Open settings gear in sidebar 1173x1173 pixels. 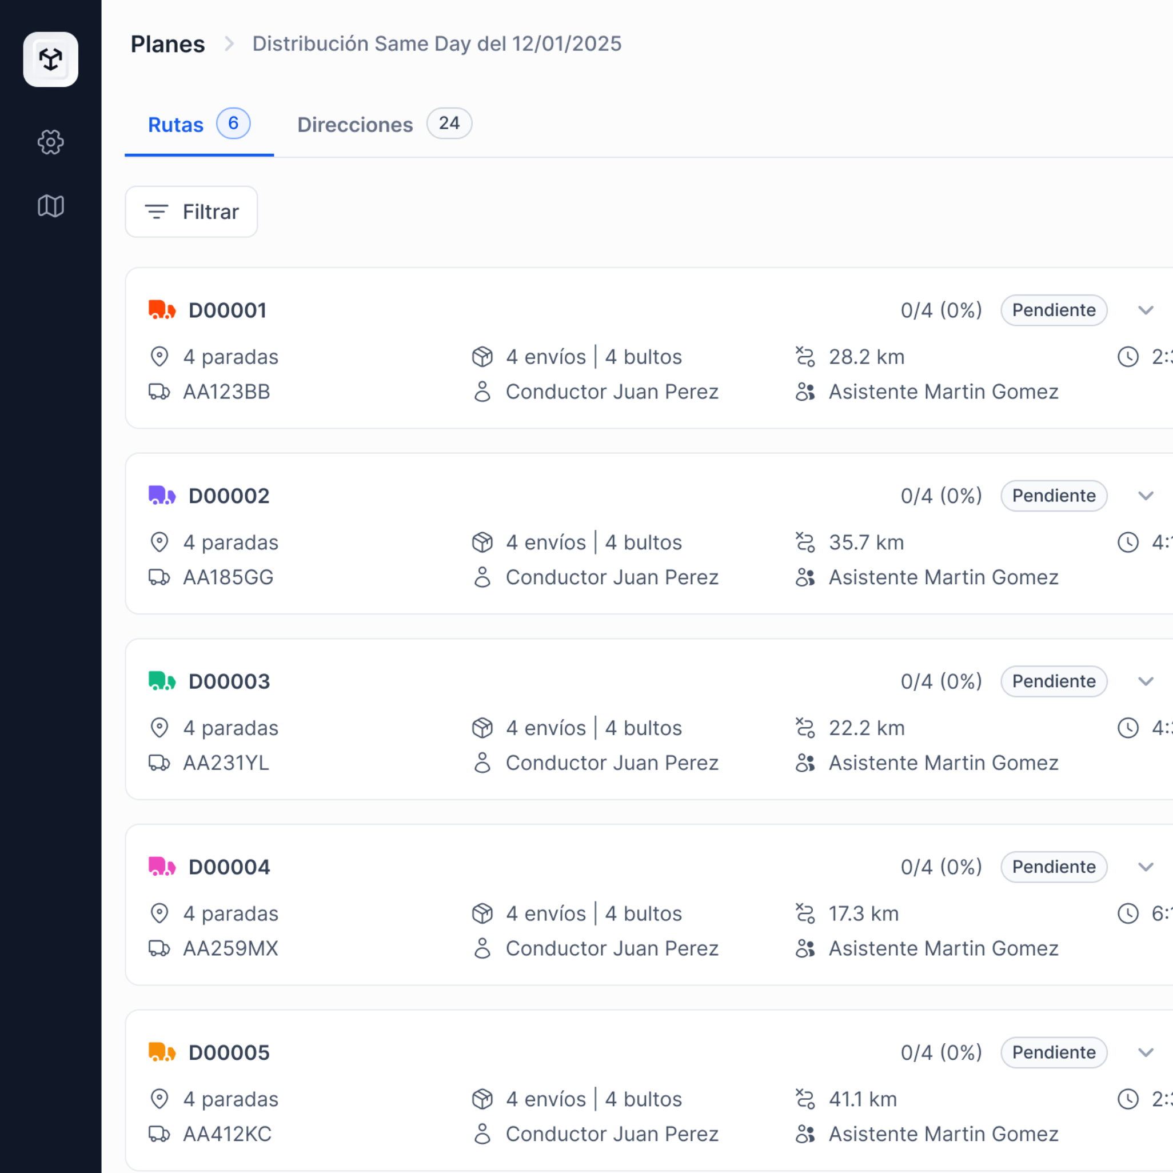click(x=50, y=142)
